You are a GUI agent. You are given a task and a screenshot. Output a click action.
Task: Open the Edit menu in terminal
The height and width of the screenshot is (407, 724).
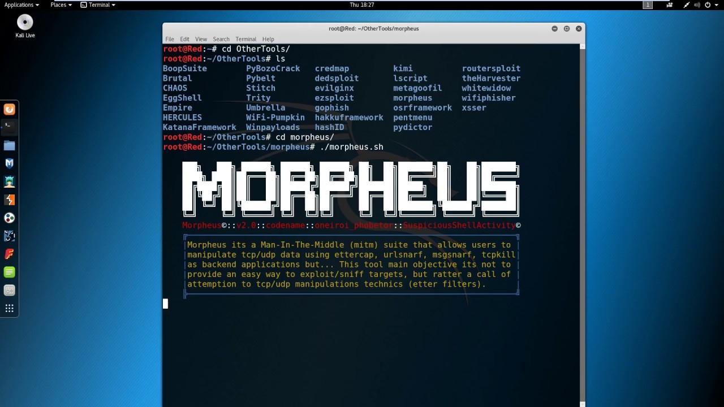tap(184, 39)
